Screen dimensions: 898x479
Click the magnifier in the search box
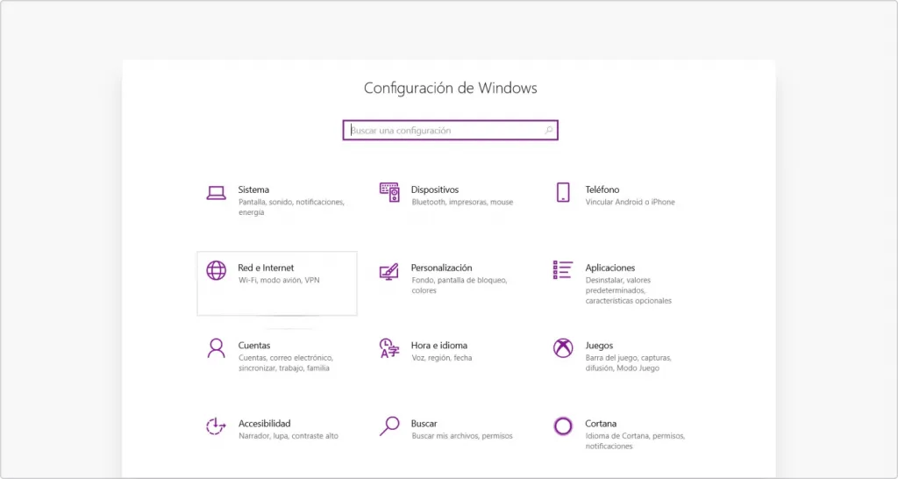pyautogui.click(x=549, y=130)
